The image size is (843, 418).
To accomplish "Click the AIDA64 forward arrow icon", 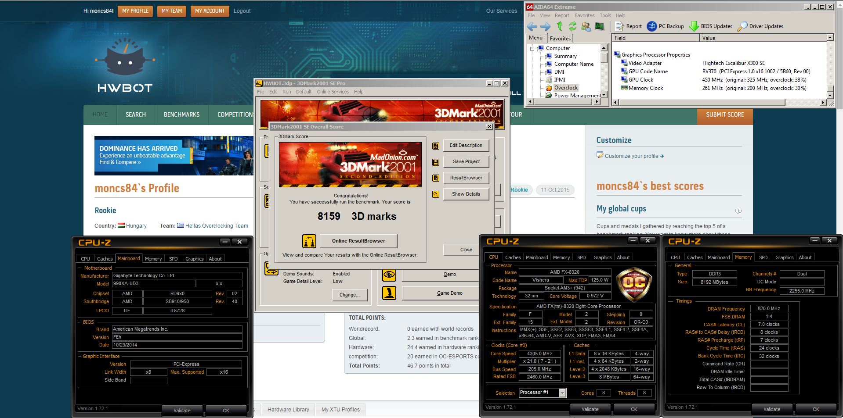I will tap(545, 26).
